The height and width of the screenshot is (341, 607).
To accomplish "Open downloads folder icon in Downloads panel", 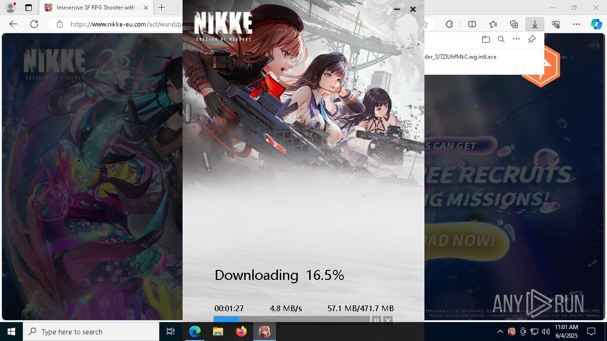I will [x=486, y=39].
